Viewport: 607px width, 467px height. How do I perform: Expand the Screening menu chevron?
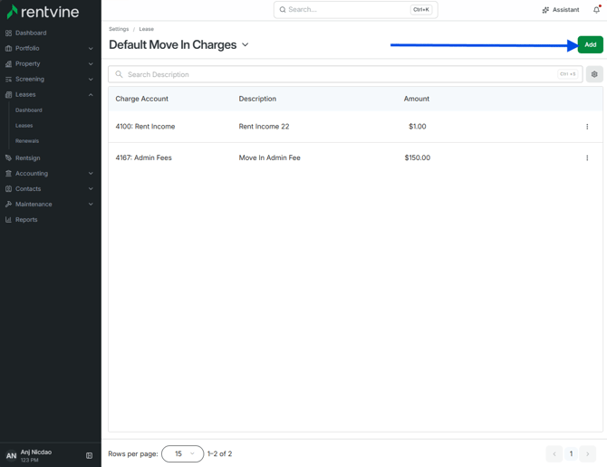[91, 80]
